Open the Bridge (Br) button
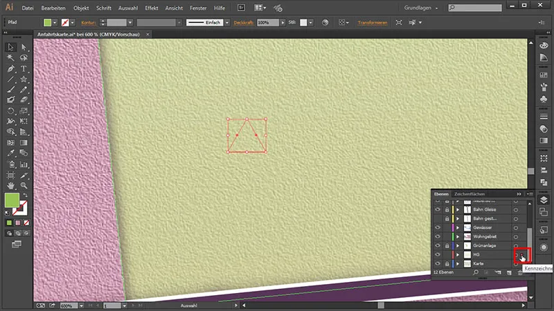Image resolution: width=554 pixels, height=311 pixels. coord(241,8)
